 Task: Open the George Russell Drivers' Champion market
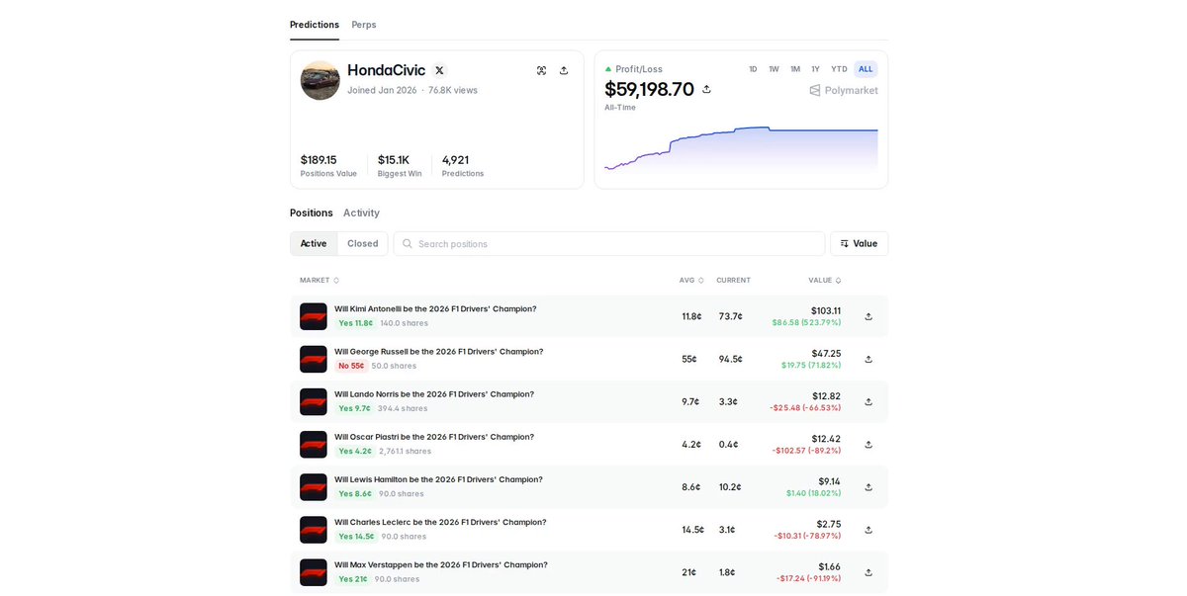tap(438, 351)
